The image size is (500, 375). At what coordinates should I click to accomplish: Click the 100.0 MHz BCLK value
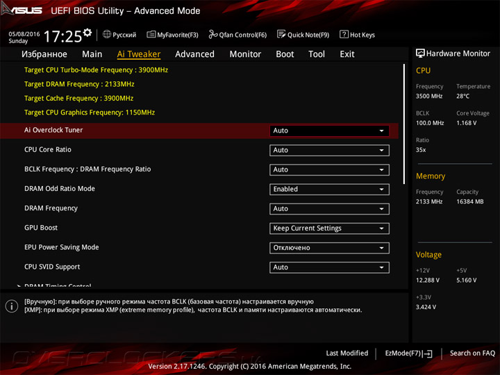click(430, 123)
